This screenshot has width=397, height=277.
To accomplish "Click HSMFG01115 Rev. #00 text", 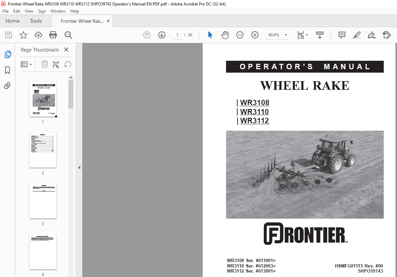I will pos(359,265).
